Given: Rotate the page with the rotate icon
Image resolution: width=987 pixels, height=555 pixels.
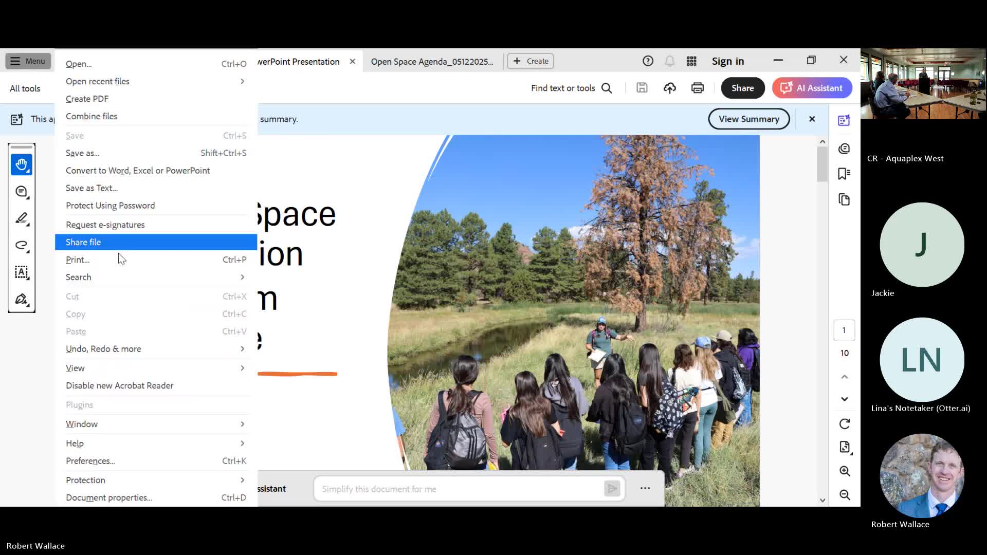Looking at the screenshot, I should (844, 424).
